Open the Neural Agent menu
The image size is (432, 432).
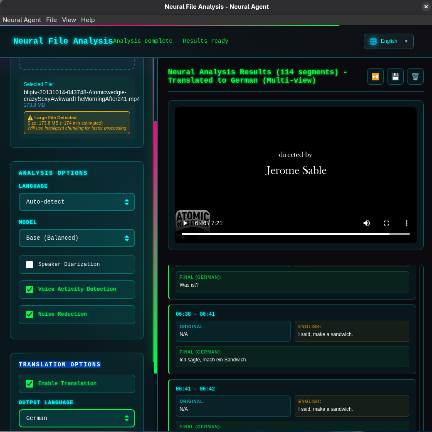pyautogui.click(x=22, y=20)
